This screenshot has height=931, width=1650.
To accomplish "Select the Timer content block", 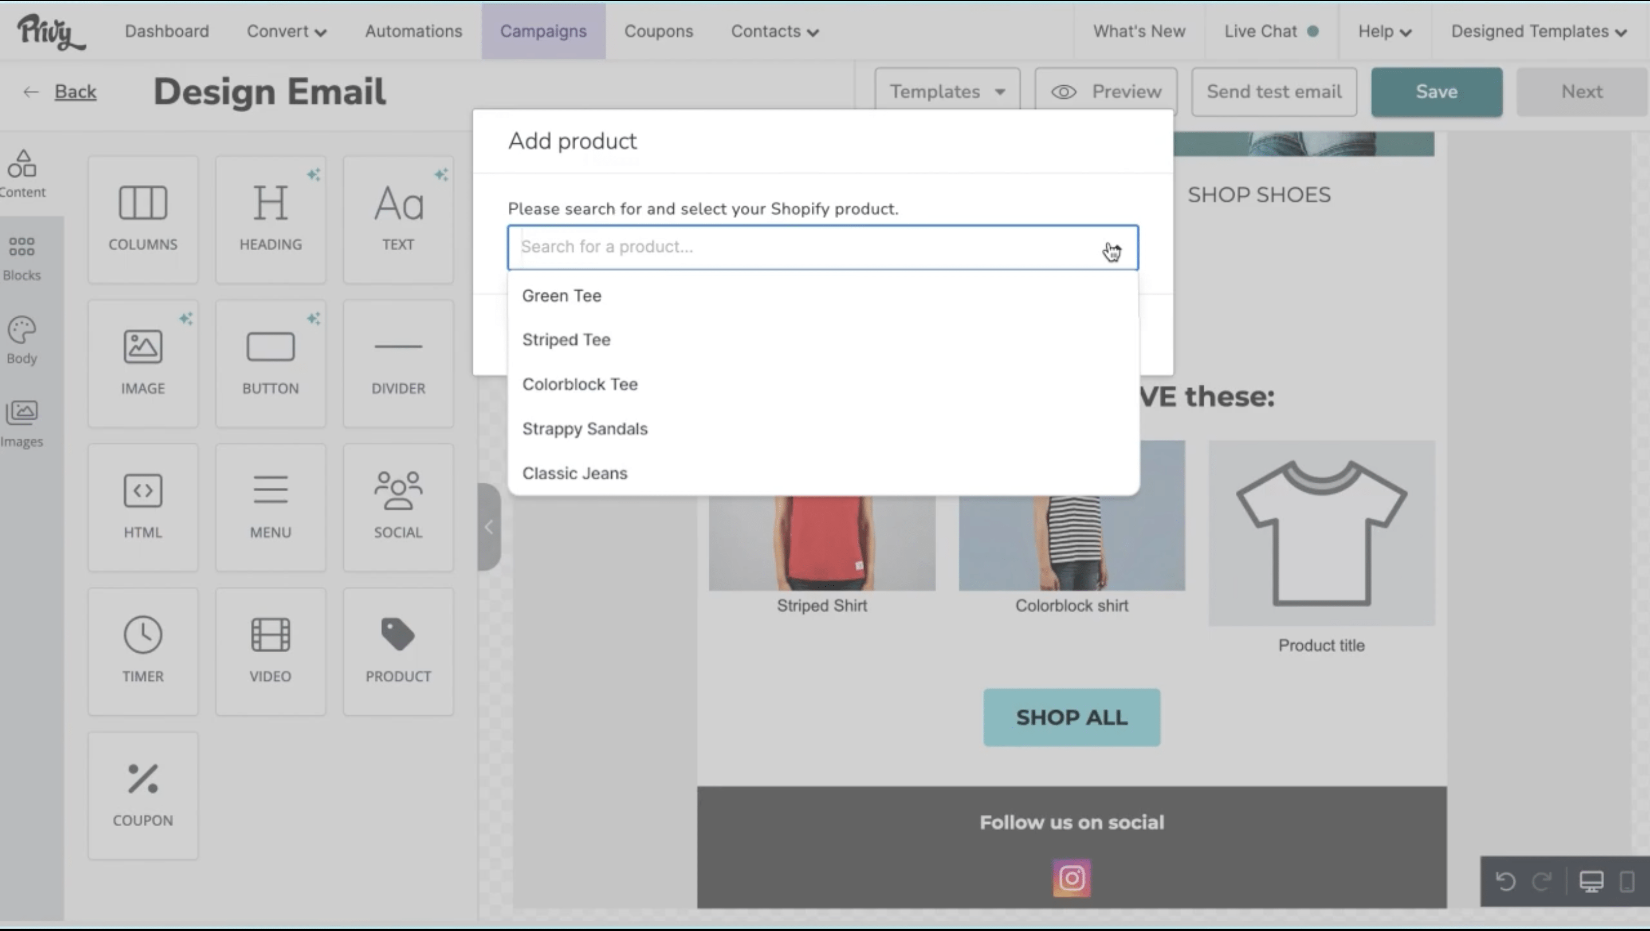I will [x=143, y=652].
